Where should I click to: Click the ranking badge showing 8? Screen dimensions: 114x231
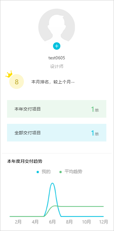tap(17, 82)
